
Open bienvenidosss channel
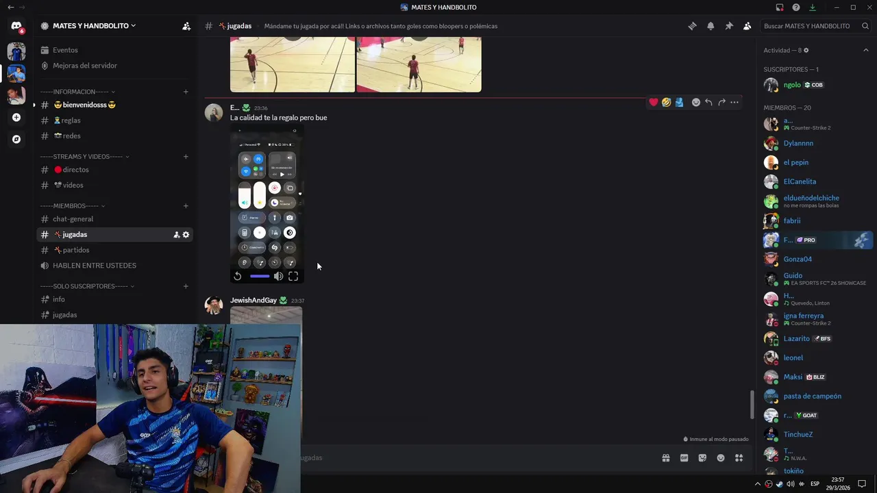[114, 105]
